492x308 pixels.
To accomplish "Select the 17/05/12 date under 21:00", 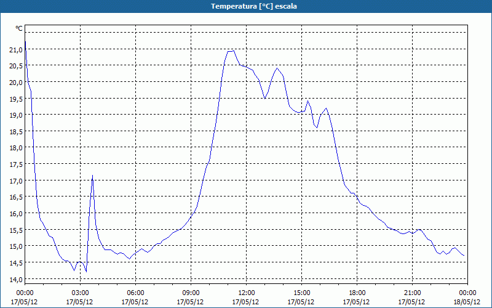I will pyautogui.click(x=411, y=302).
